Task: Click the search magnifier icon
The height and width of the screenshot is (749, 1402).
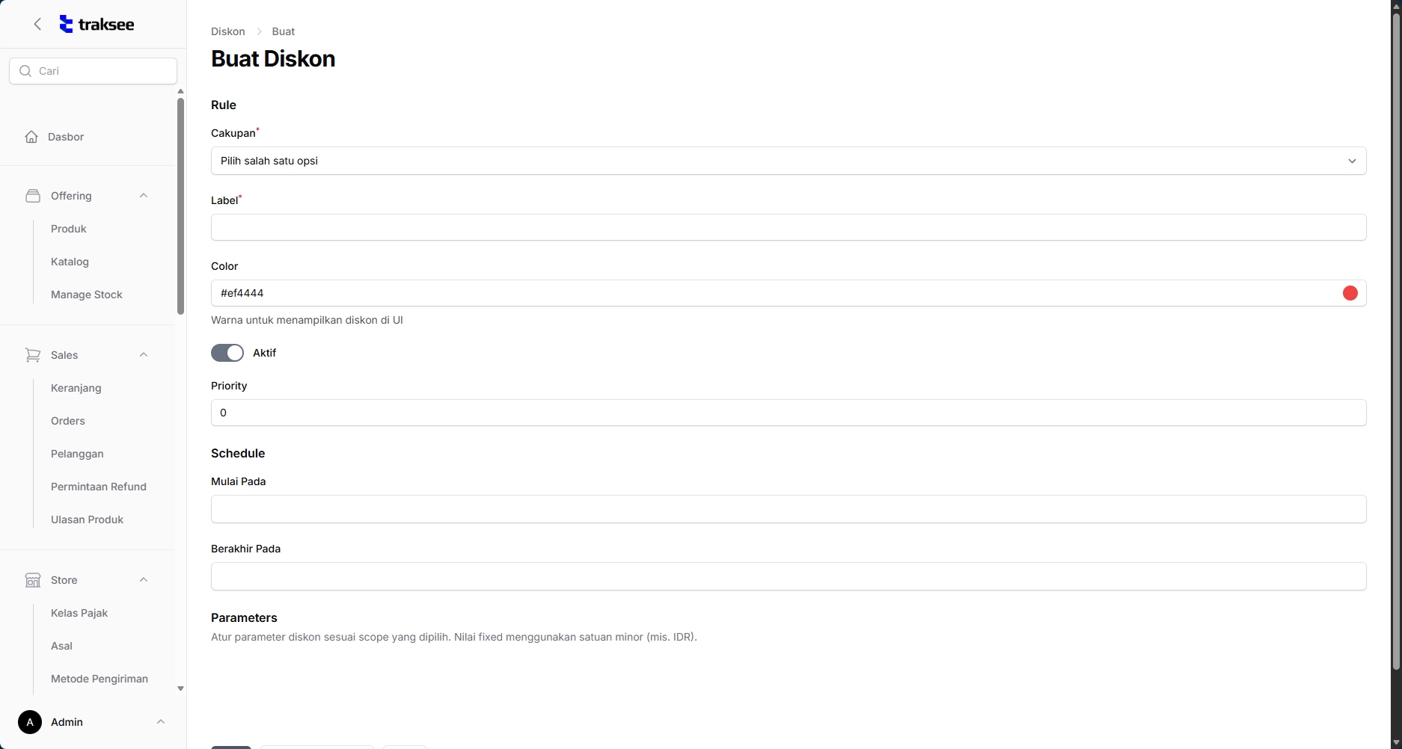Action: pos(25,71)
